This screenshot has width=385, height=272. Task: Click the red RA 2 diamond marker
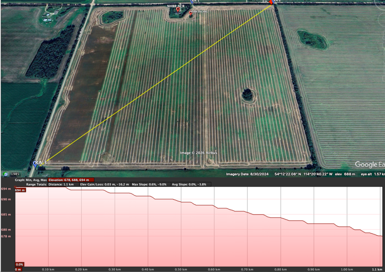coord(271,2)
